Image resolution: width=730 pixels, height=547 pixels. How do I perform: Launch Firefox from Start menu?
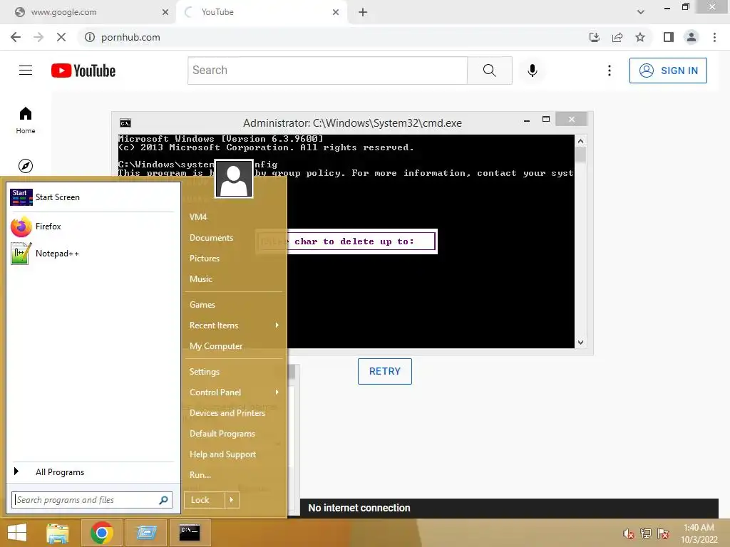pos(92,226)
